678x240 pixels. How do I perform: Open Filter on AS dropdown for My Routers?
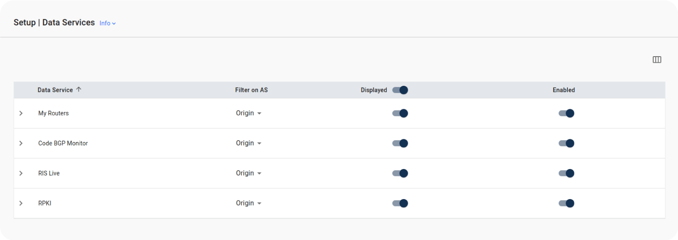pos(248,113)
